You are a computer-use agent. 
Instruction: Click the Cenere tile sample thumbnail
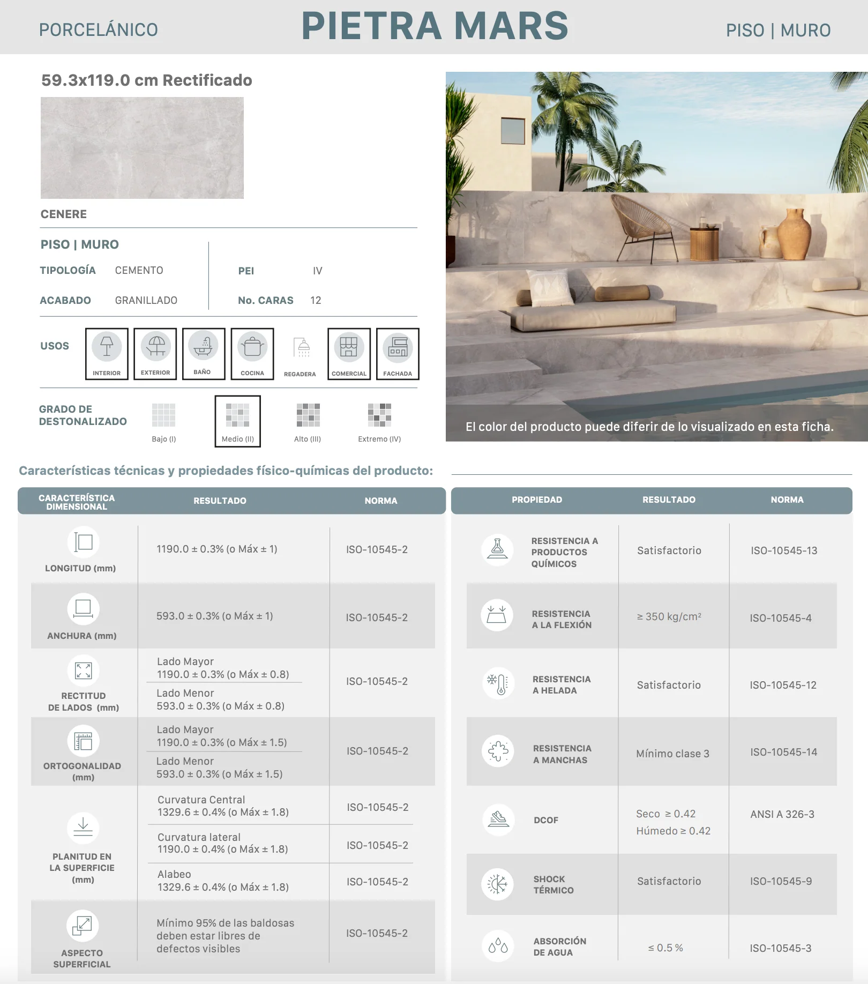[x=142, y=148]
